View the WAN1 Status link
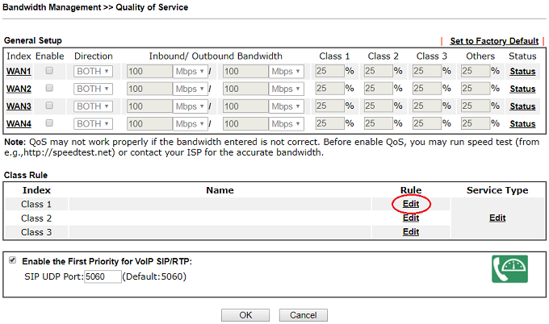This screenshot has width=549, height=324. tap(522, 71)
